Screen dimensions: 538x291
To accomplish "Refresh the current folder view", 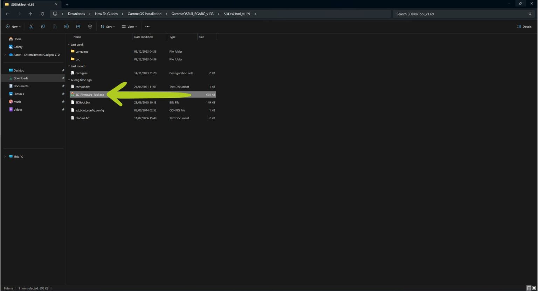I will (42, 14).
